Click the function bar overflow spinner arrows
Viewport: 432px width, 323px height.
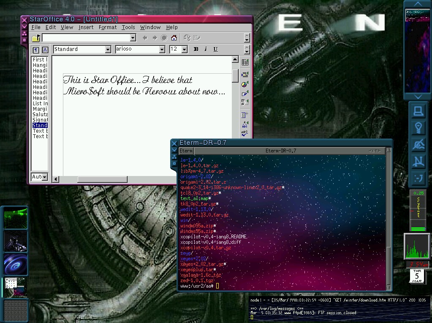click(x=247, y=37)
